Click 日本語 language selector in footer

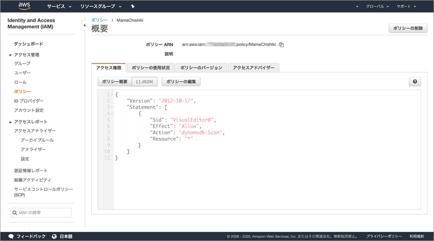(x=66, y=236)
